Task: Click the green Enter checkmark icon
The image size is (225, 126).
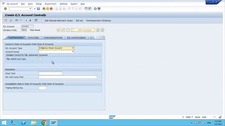Action: pos(6,9)
